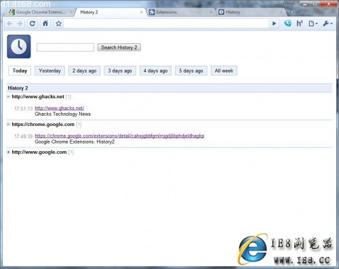Show history from 5 days ago

click(x=191, y=70)
